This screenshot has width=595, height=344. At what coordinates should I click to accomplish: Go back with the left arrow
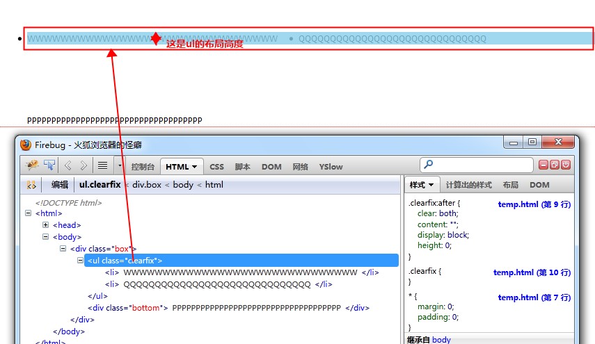68,165
